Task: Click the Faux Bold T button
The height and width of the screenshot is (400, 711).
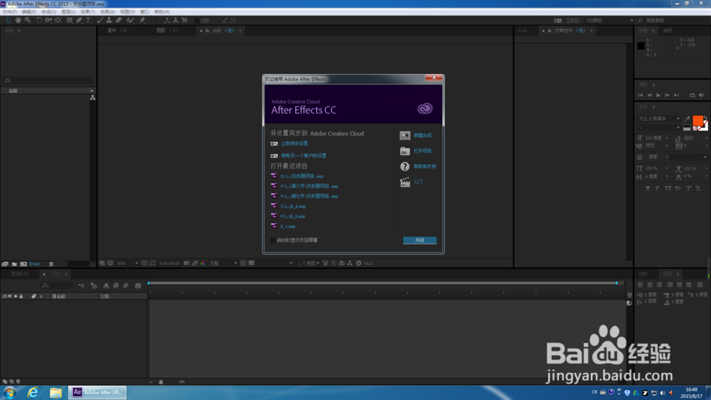Action: coord(648,188)
